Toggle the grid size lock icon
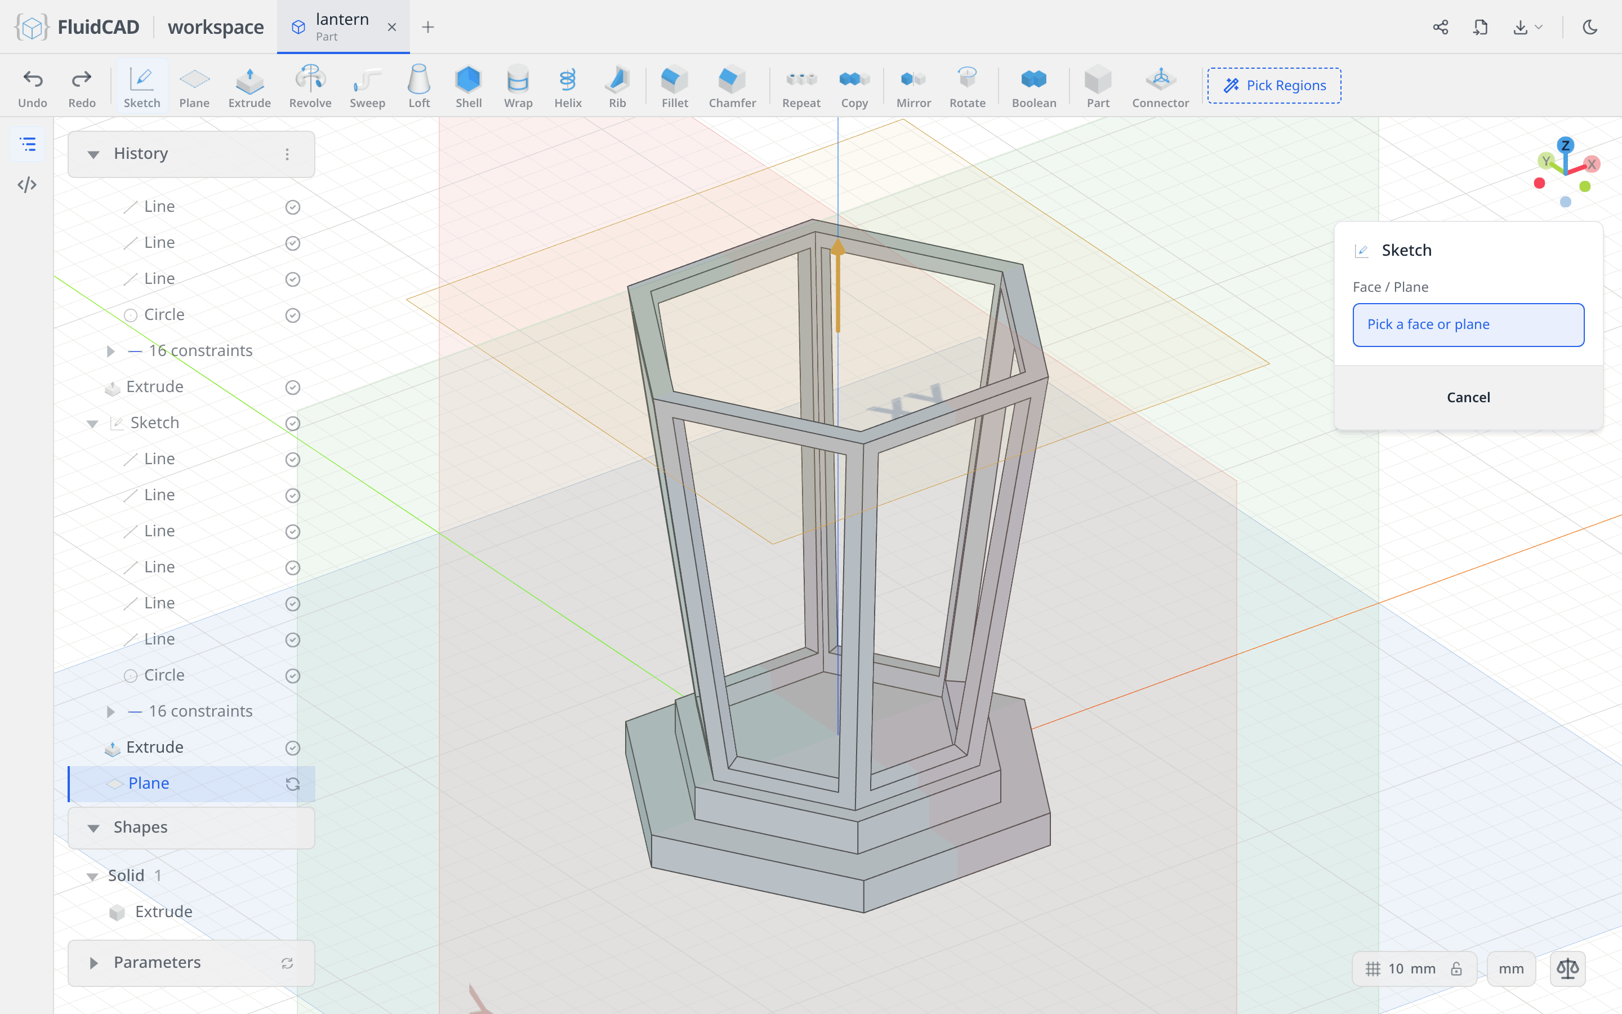 [1456, 968]
